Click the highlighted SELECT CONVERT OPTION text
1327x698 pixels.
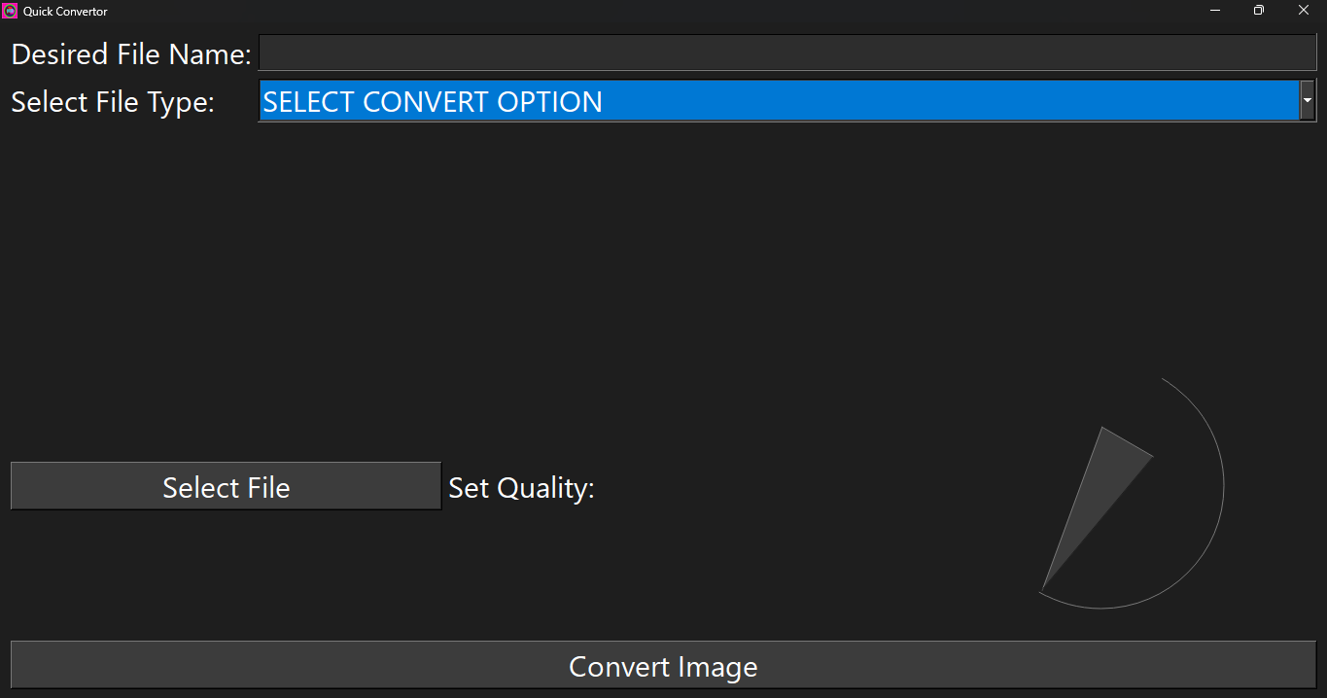point(433,102)
